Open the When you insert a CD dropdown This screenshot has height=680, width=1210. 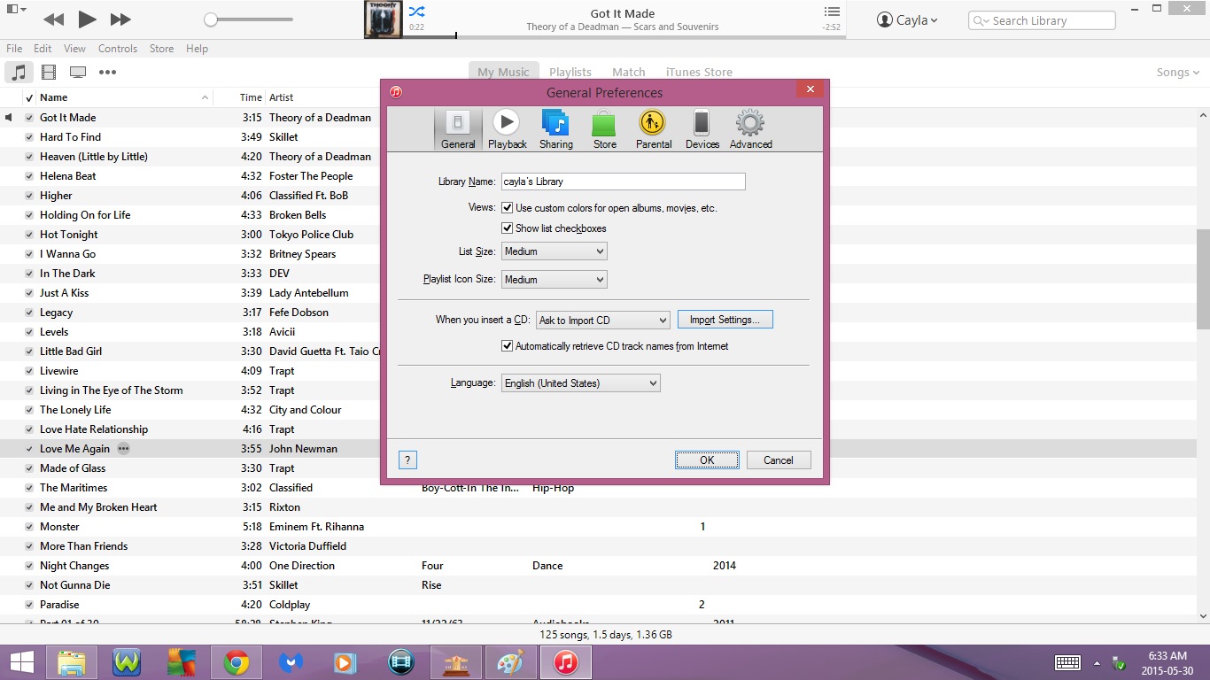(602, 321)
